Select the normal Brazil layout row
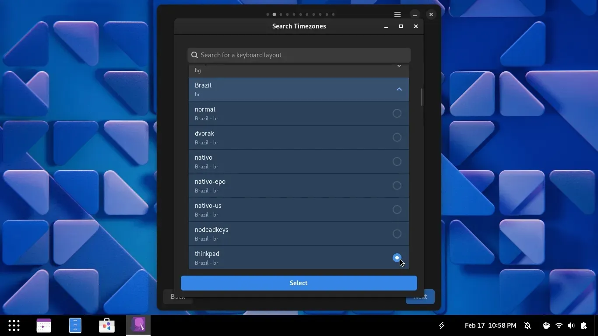 coord(289,114)
